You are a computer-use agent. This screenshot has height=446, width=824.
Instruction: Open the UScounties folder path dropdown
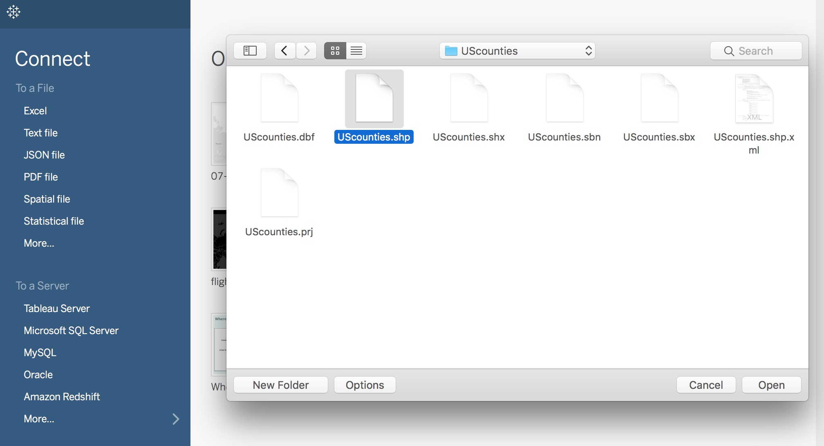[x=517, y=51]
